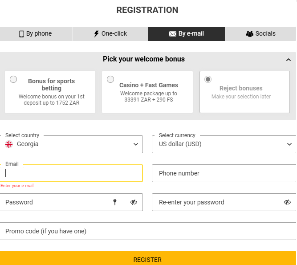Click the chevron arrow of the currency selector
Screen dimensions: 297x265
pos(289,144)
